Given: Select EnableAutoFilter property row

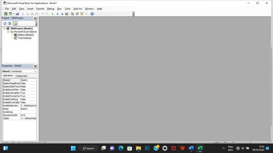Looking at the screenshot, I should (x=20, y=90).
